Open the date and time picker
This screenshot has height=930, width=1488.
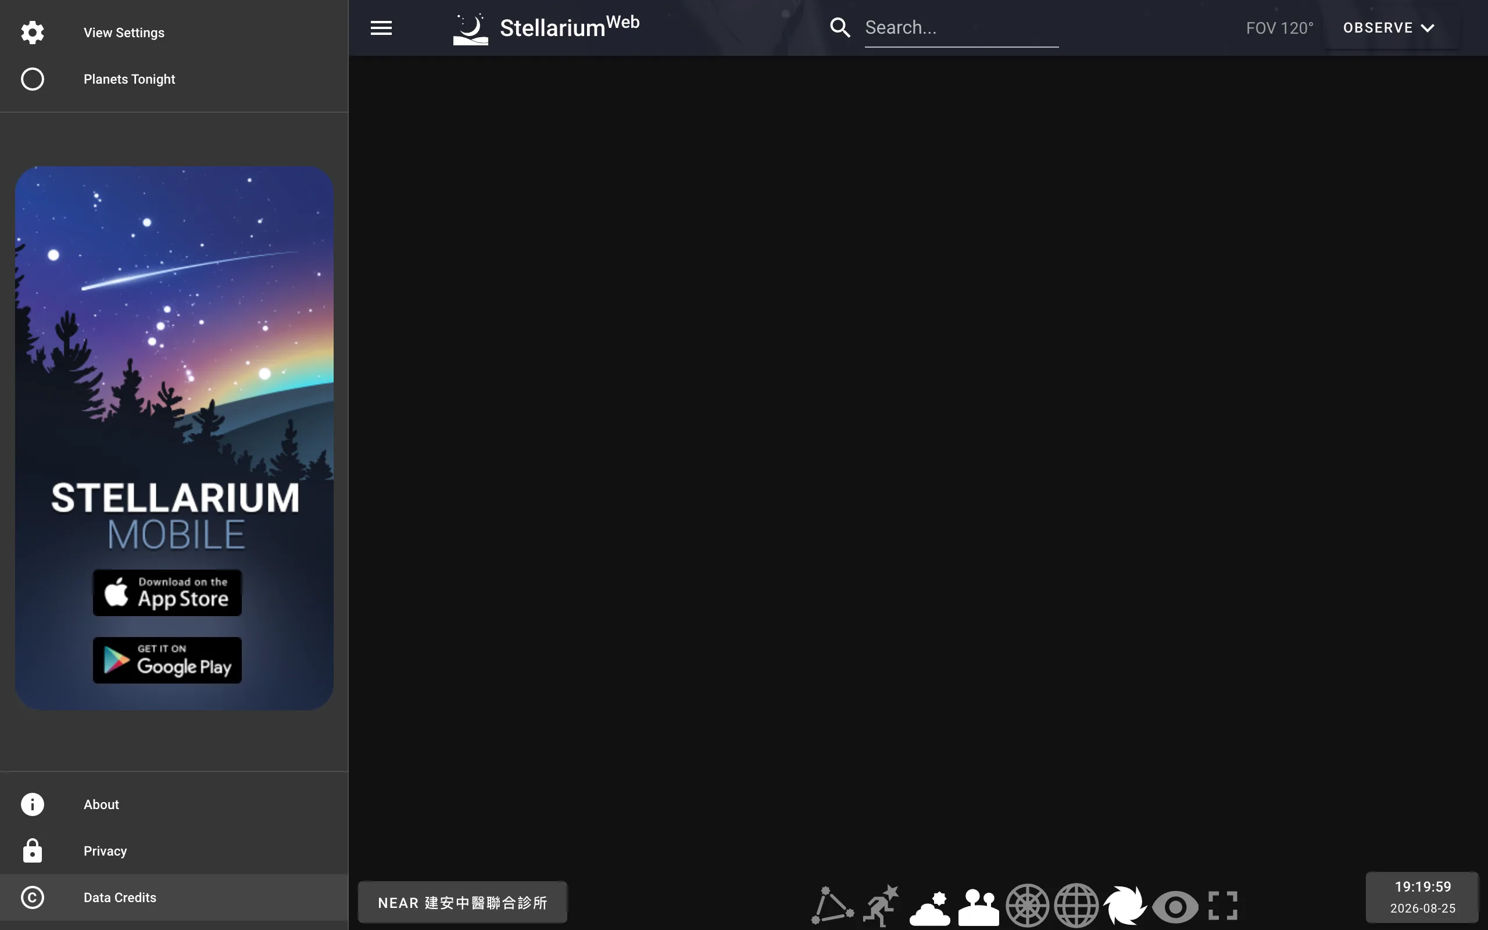coord(1422,897)
